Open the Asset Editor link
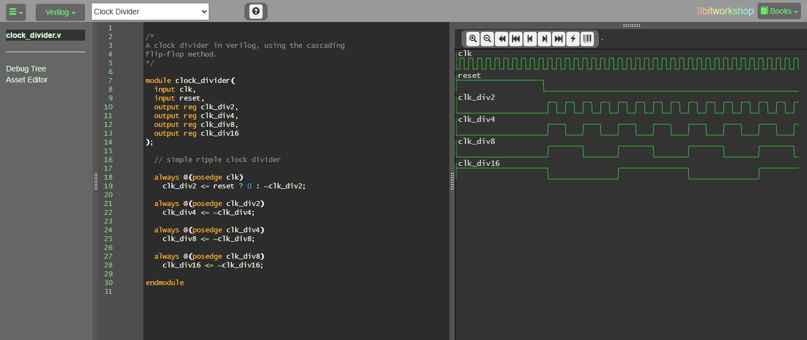 coord(27,80)
